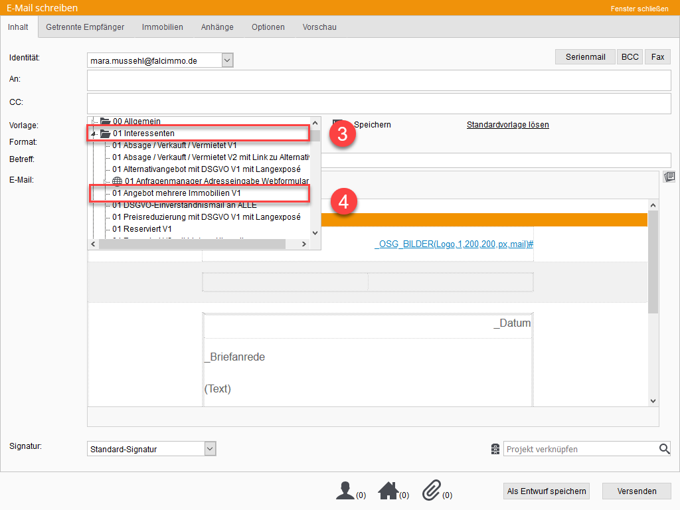
Task: Click Als Entwurf speichern
Action: click(x=547, y=491)
